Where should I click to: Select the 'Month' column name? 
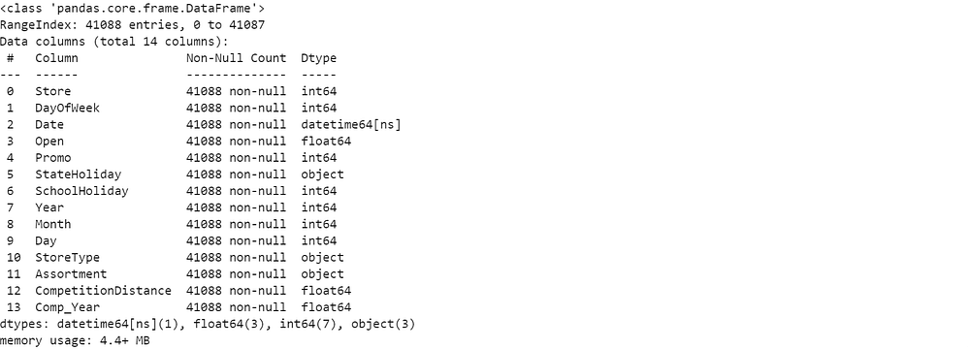click(52, 224)
